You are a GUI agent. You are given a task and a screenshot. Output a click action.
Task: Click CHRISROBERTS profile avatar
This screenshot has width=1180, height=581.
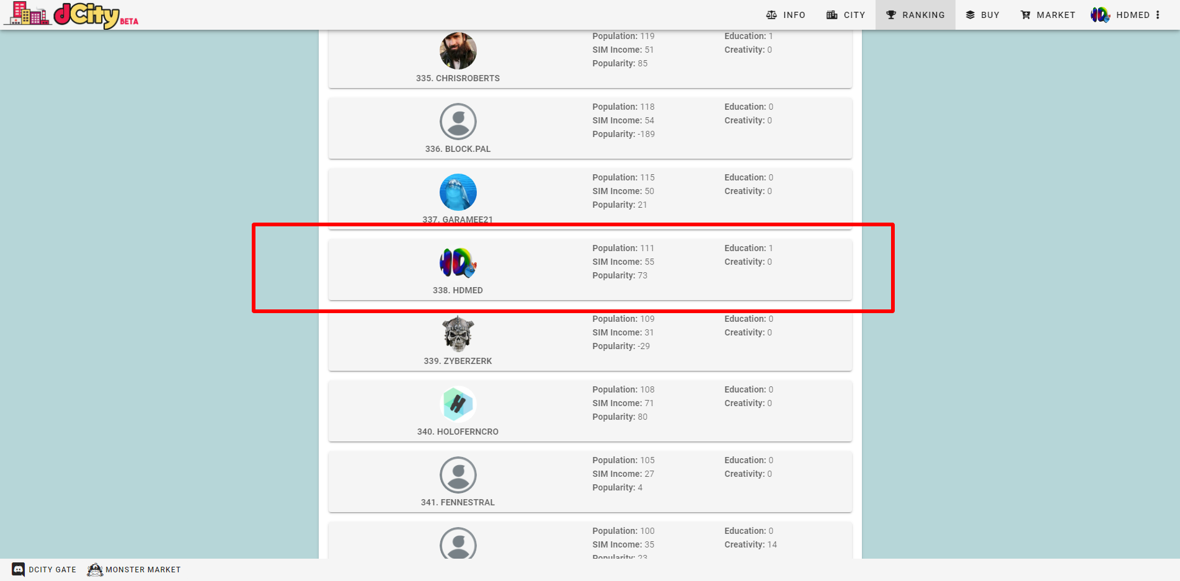458,51
